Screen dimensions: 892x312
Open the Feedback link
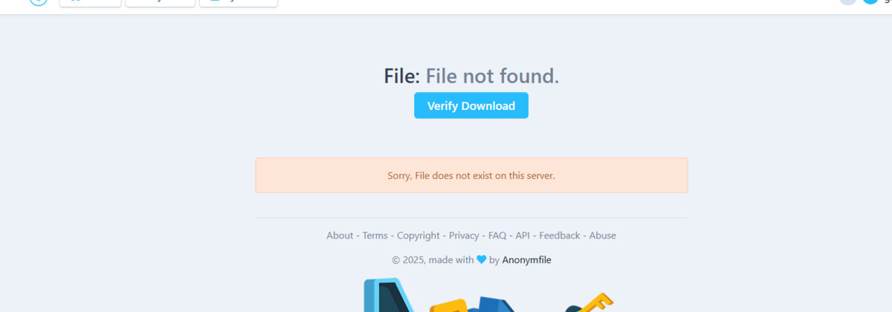tap(560, 235)
